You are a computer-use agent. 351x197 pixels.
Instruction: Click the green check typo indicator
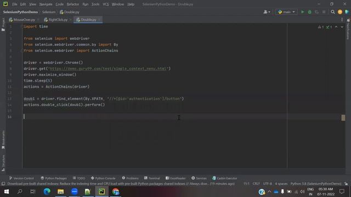point(329,27)
